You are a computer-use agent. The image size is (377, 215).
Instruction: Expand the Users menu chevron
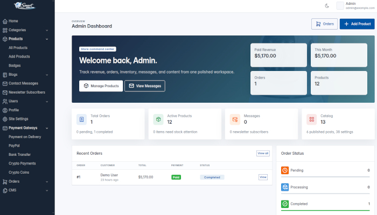(x=47, y=102)
